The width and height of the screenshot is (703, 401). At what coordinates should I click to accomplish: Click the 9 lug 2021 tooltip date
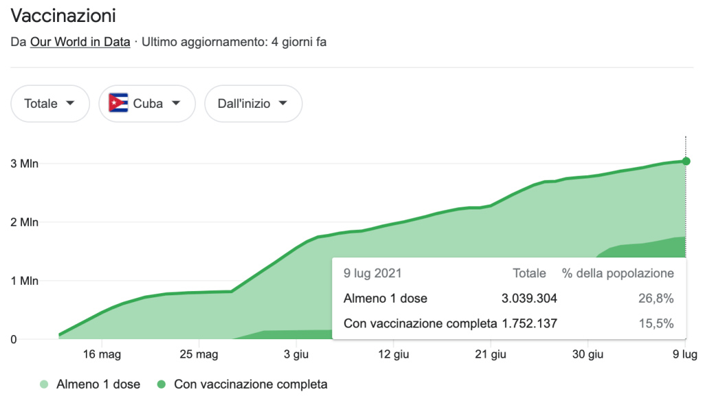click(372, 273)
